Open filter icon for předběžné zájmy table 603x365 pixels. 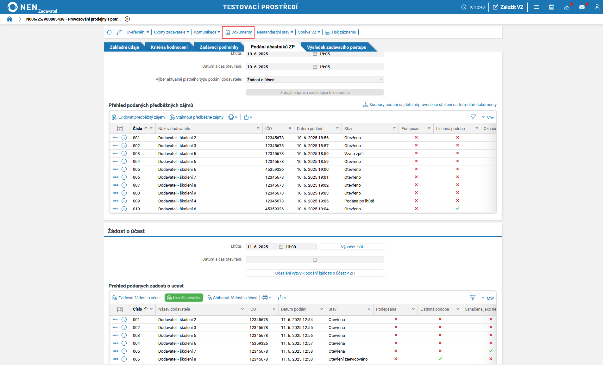coord(473,117)
